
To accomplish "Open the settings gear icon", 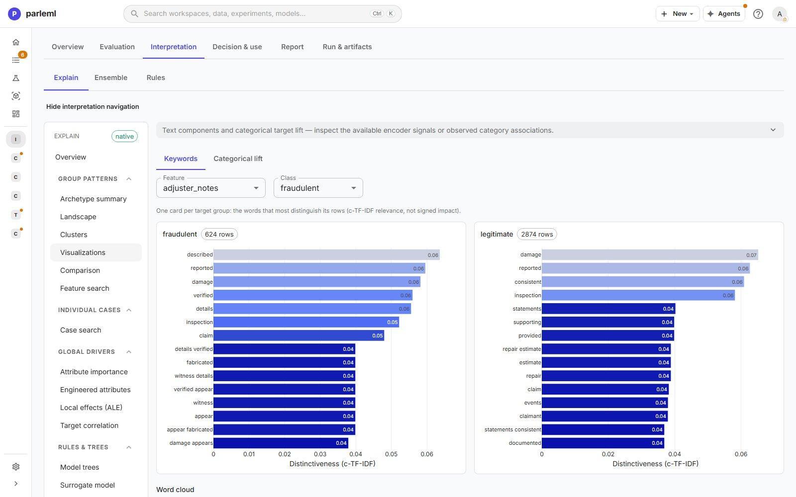I will point(16,467).
